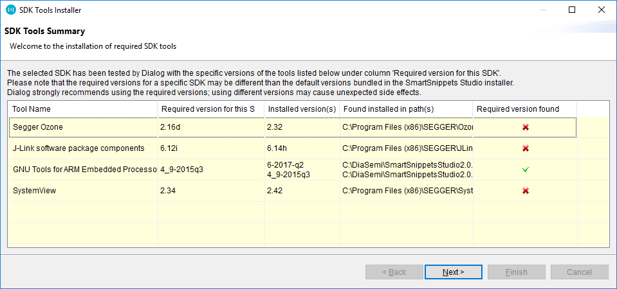Click the red X status for Segger Ozone

pyautogui.click(x=525, y=127)
